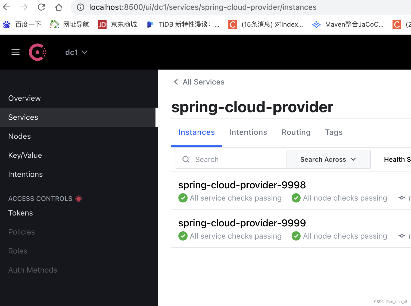Expand the Search Across dropdown
This screenshot has height=306, width=411.
[x=329, y=159]
